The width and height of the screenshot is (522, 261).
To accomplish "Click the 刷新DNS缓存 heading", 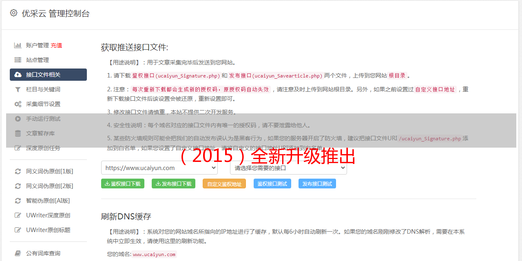I will [x=126, y=217].
